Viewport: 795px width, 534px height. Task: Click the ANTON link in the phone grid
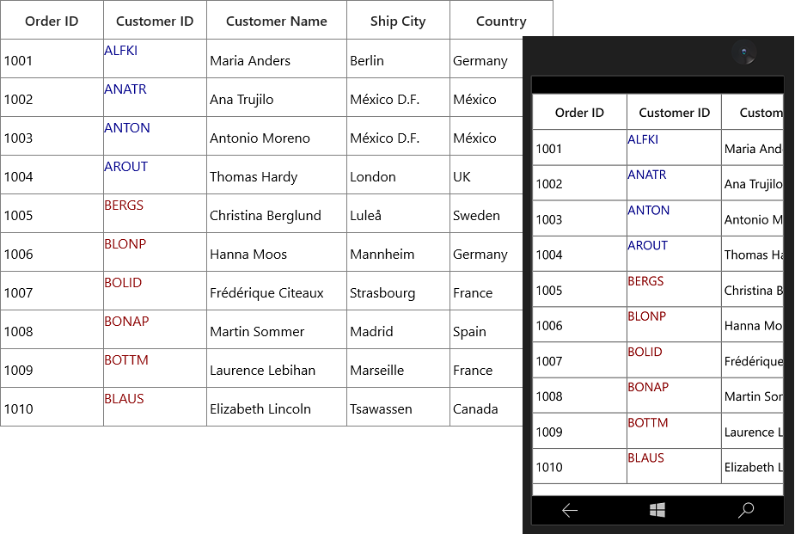[649, 210]
